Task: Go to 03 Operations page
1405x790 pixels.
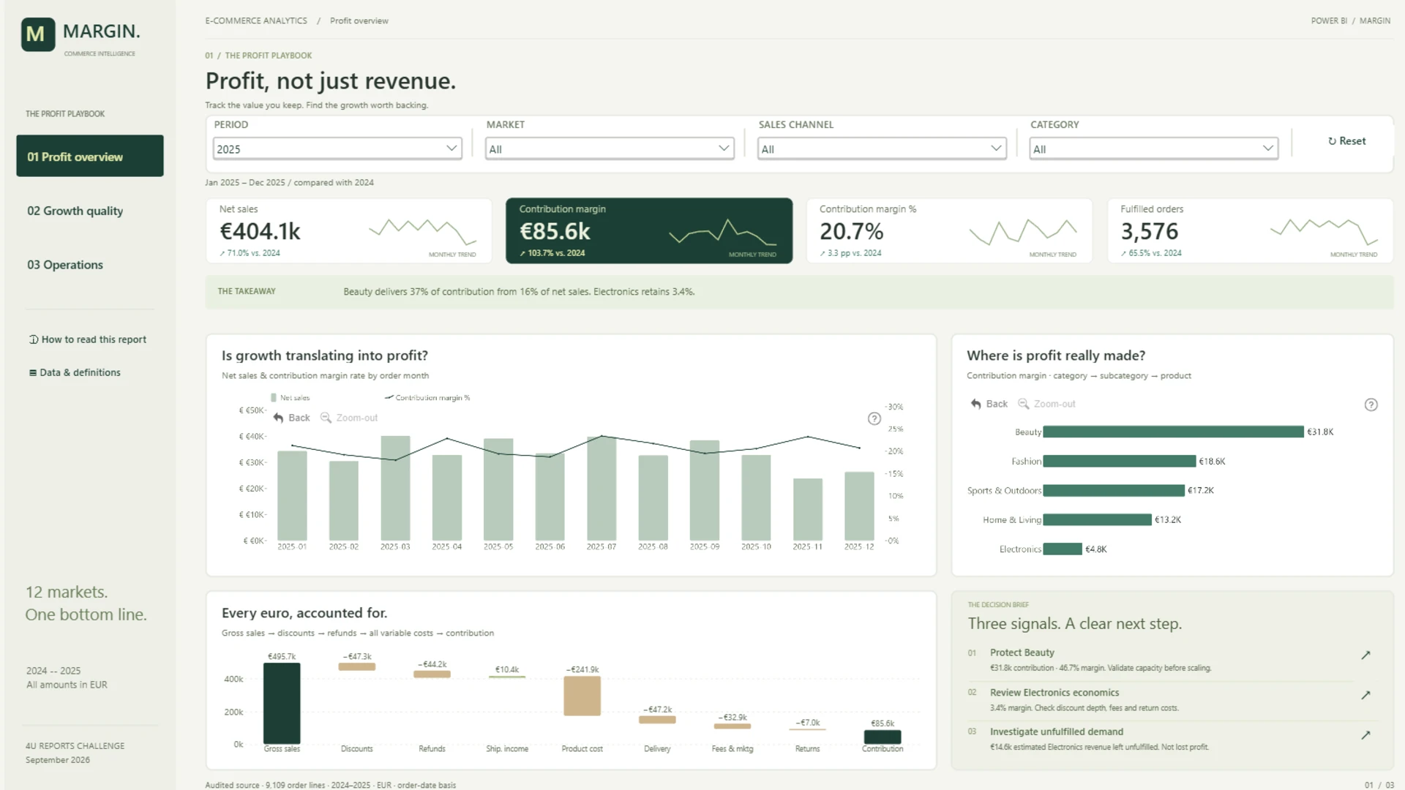Action: coord(65,265)
